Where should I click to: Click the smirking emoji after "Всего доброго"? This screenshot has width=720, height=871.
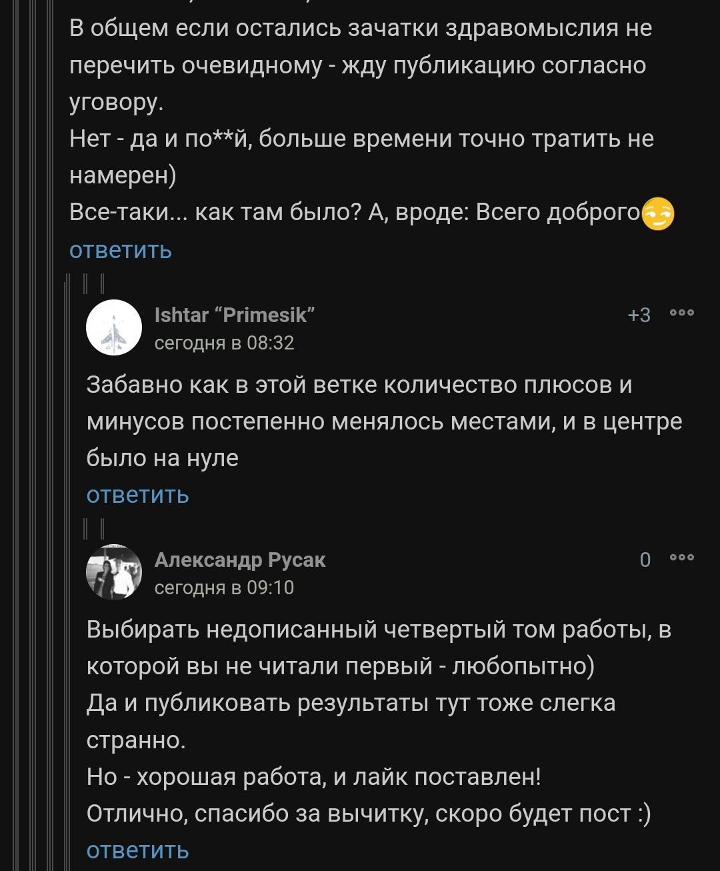point(658,213)
